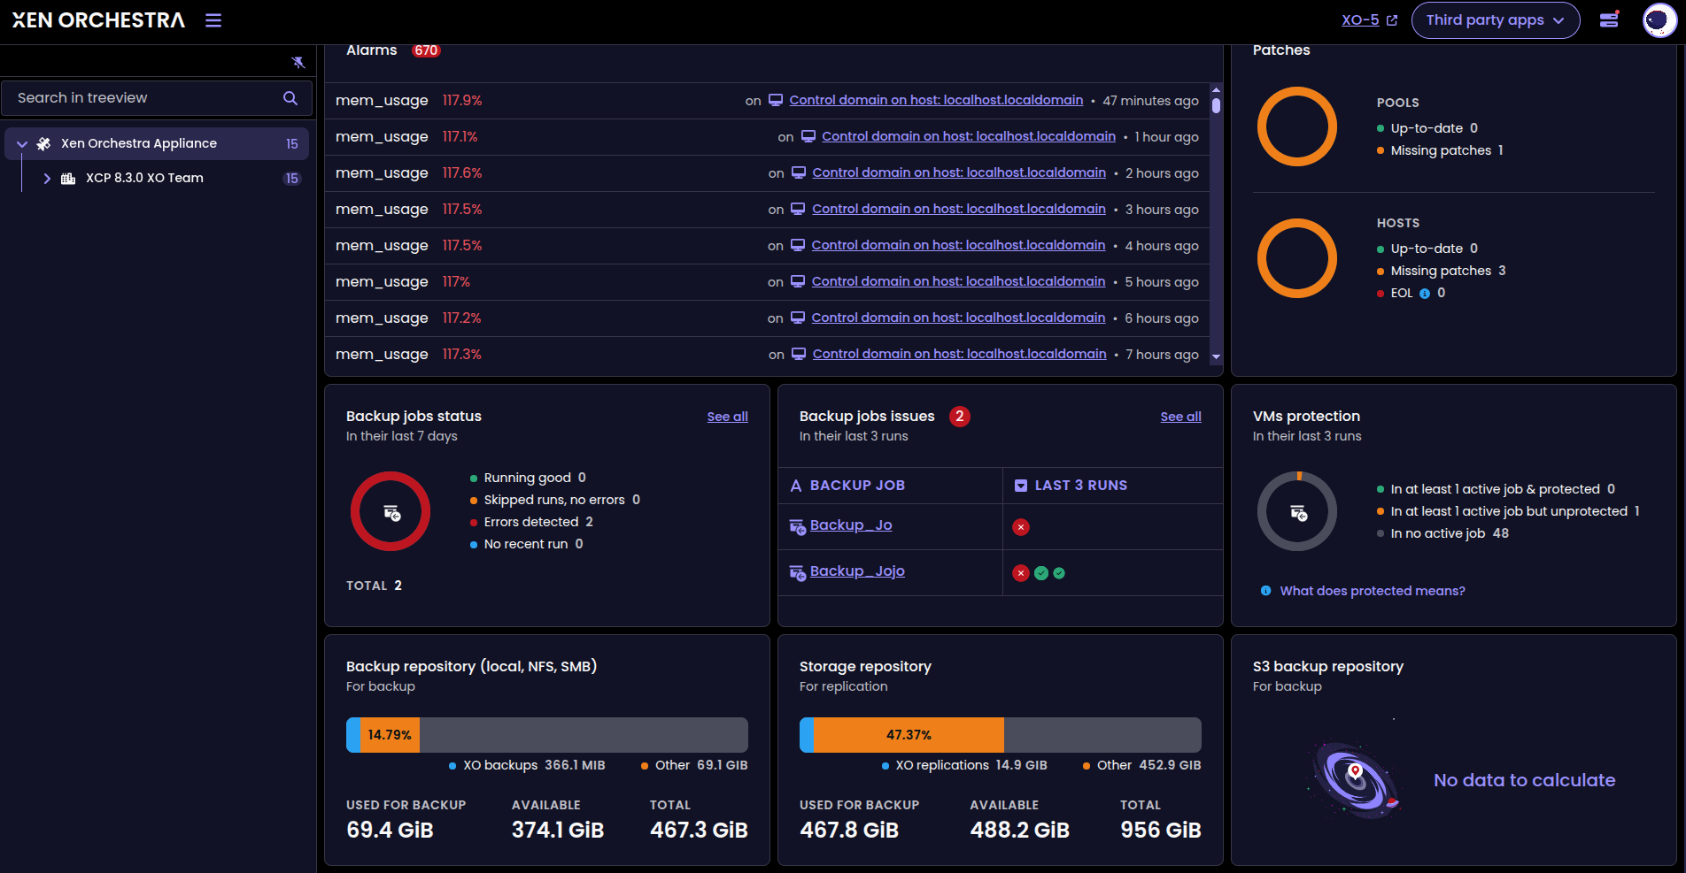
Task: Expand the XCP 8.3.0 XO Team pool
Action: coord(47,179)
